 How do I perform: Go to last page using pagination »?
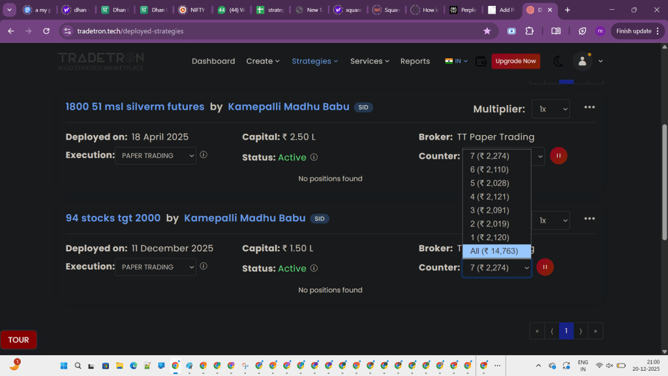coord(595,331)
